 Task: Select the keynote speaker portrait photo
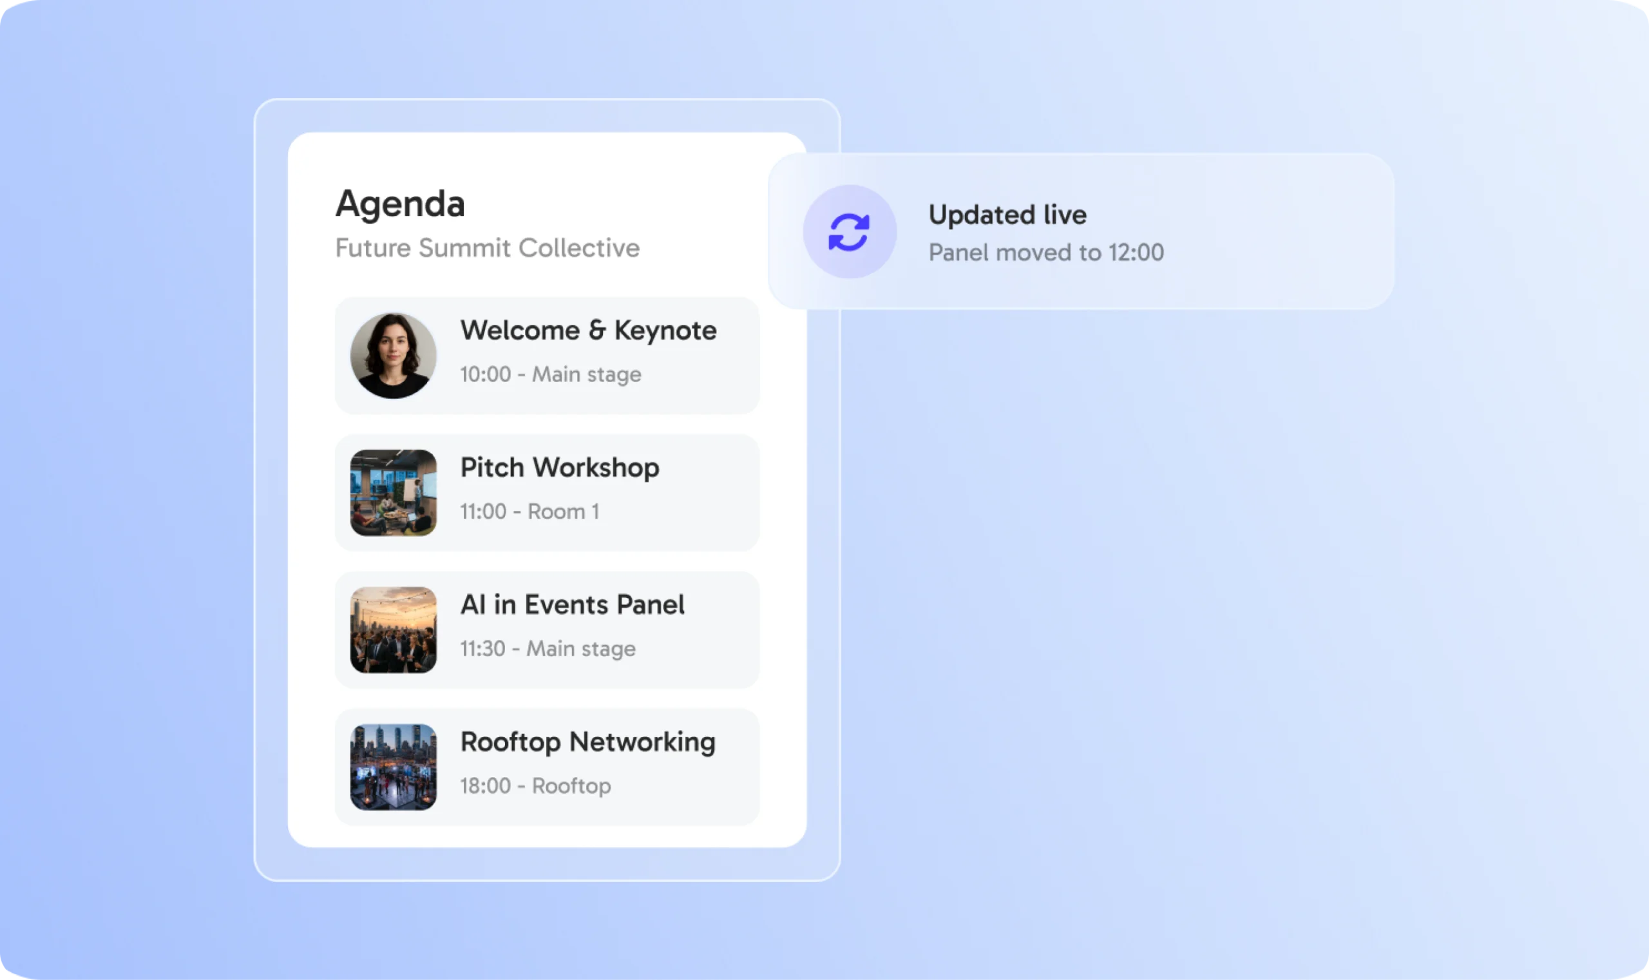(x=393, y=355)
